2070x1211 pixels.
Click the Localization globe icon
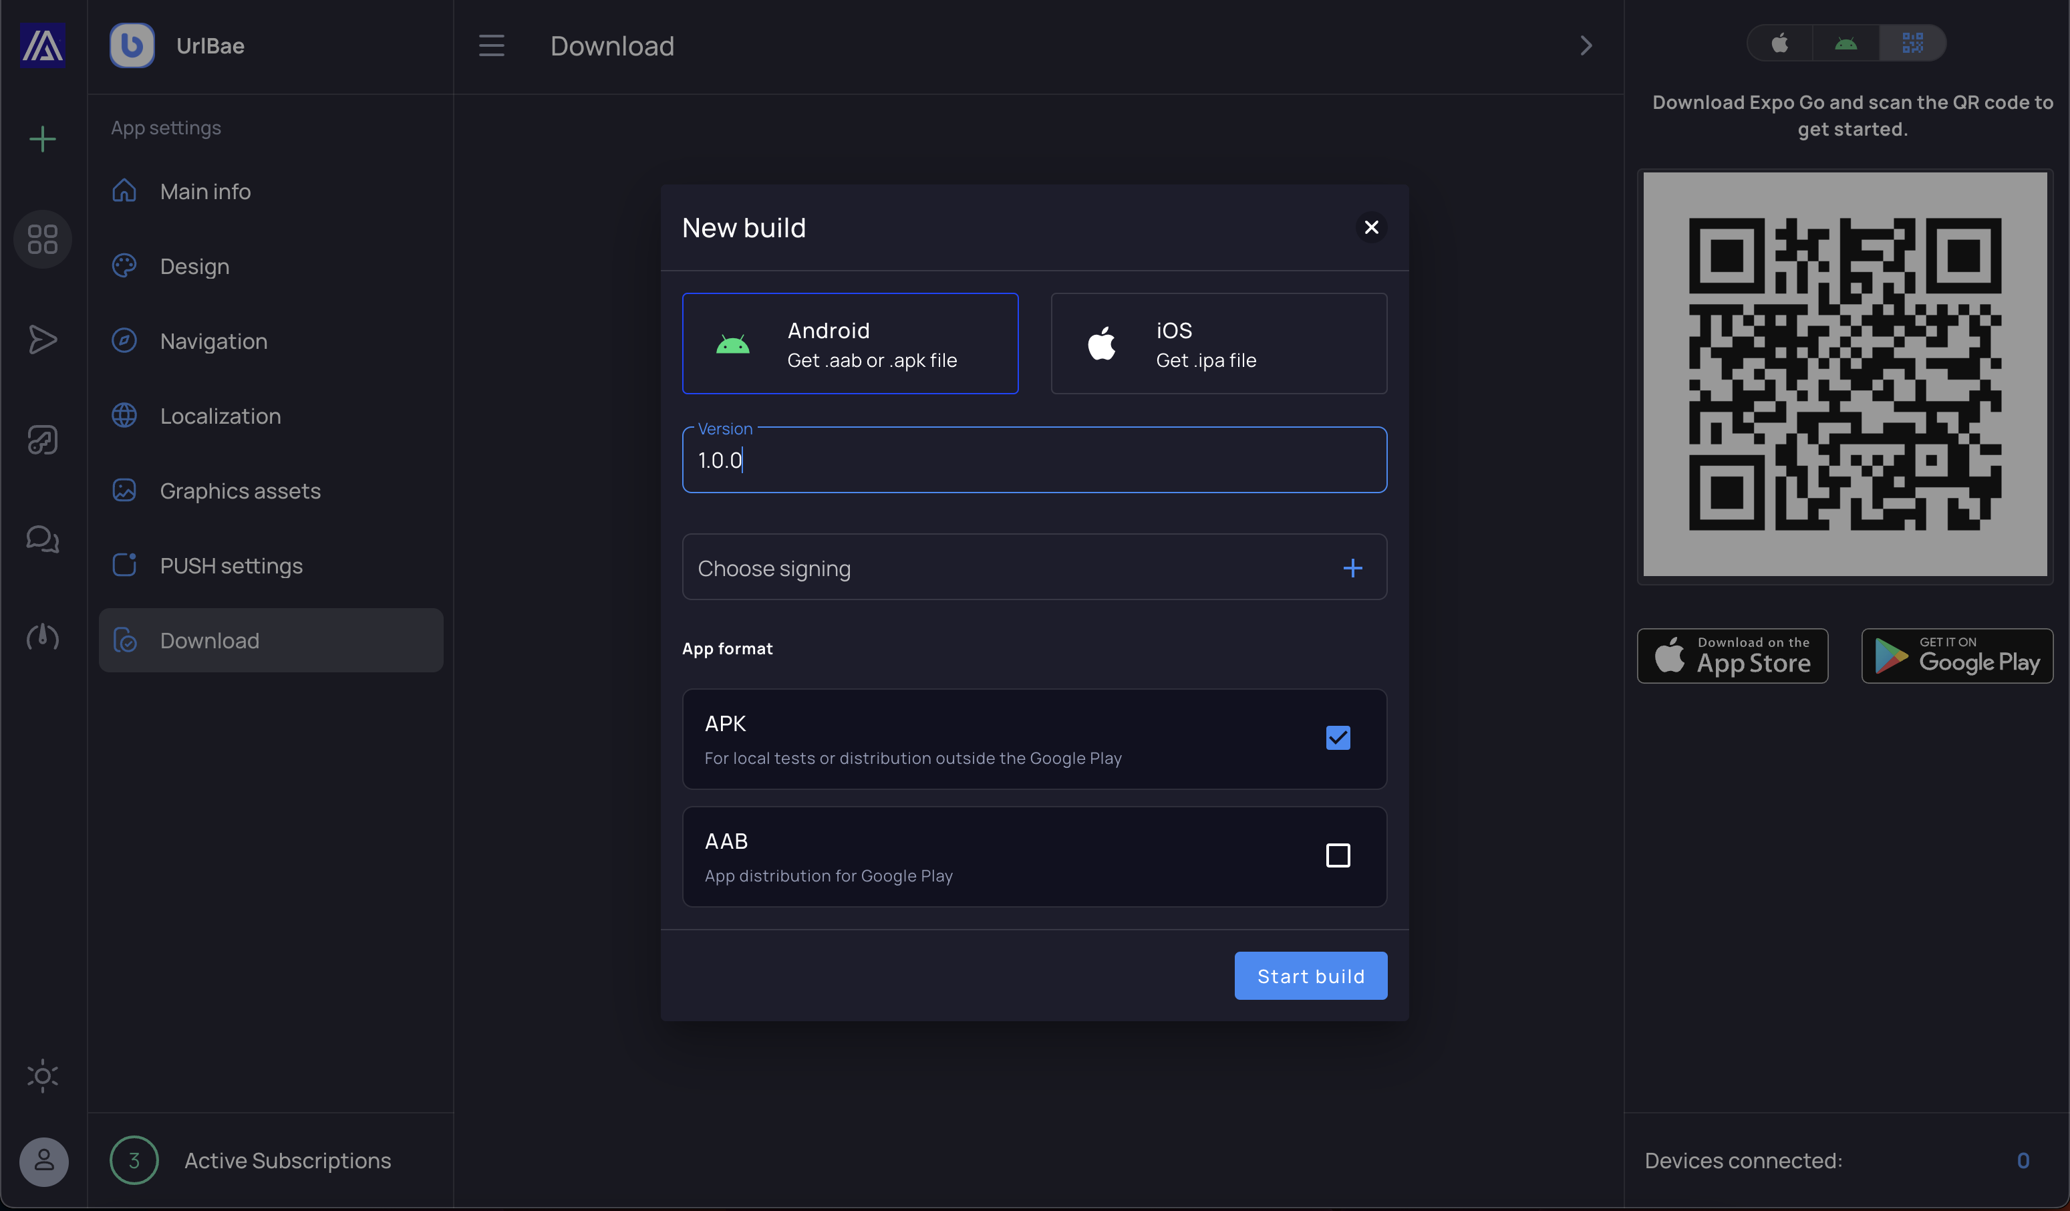pyautogui.click(x=124, y=415)
